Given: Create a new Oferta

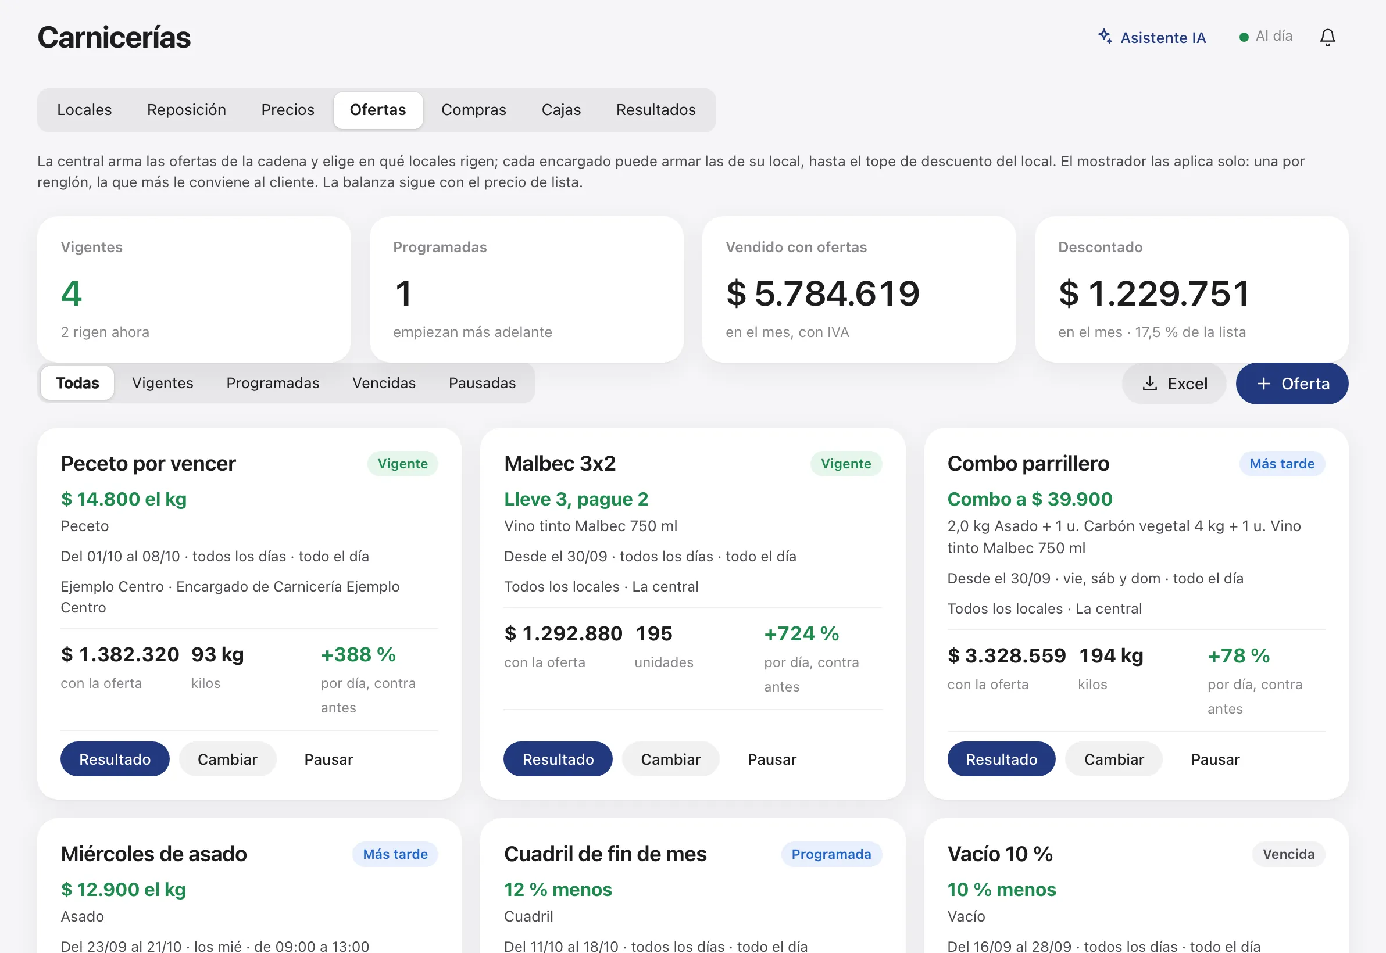Looking at the screenshot, I should click(1292, 384).
